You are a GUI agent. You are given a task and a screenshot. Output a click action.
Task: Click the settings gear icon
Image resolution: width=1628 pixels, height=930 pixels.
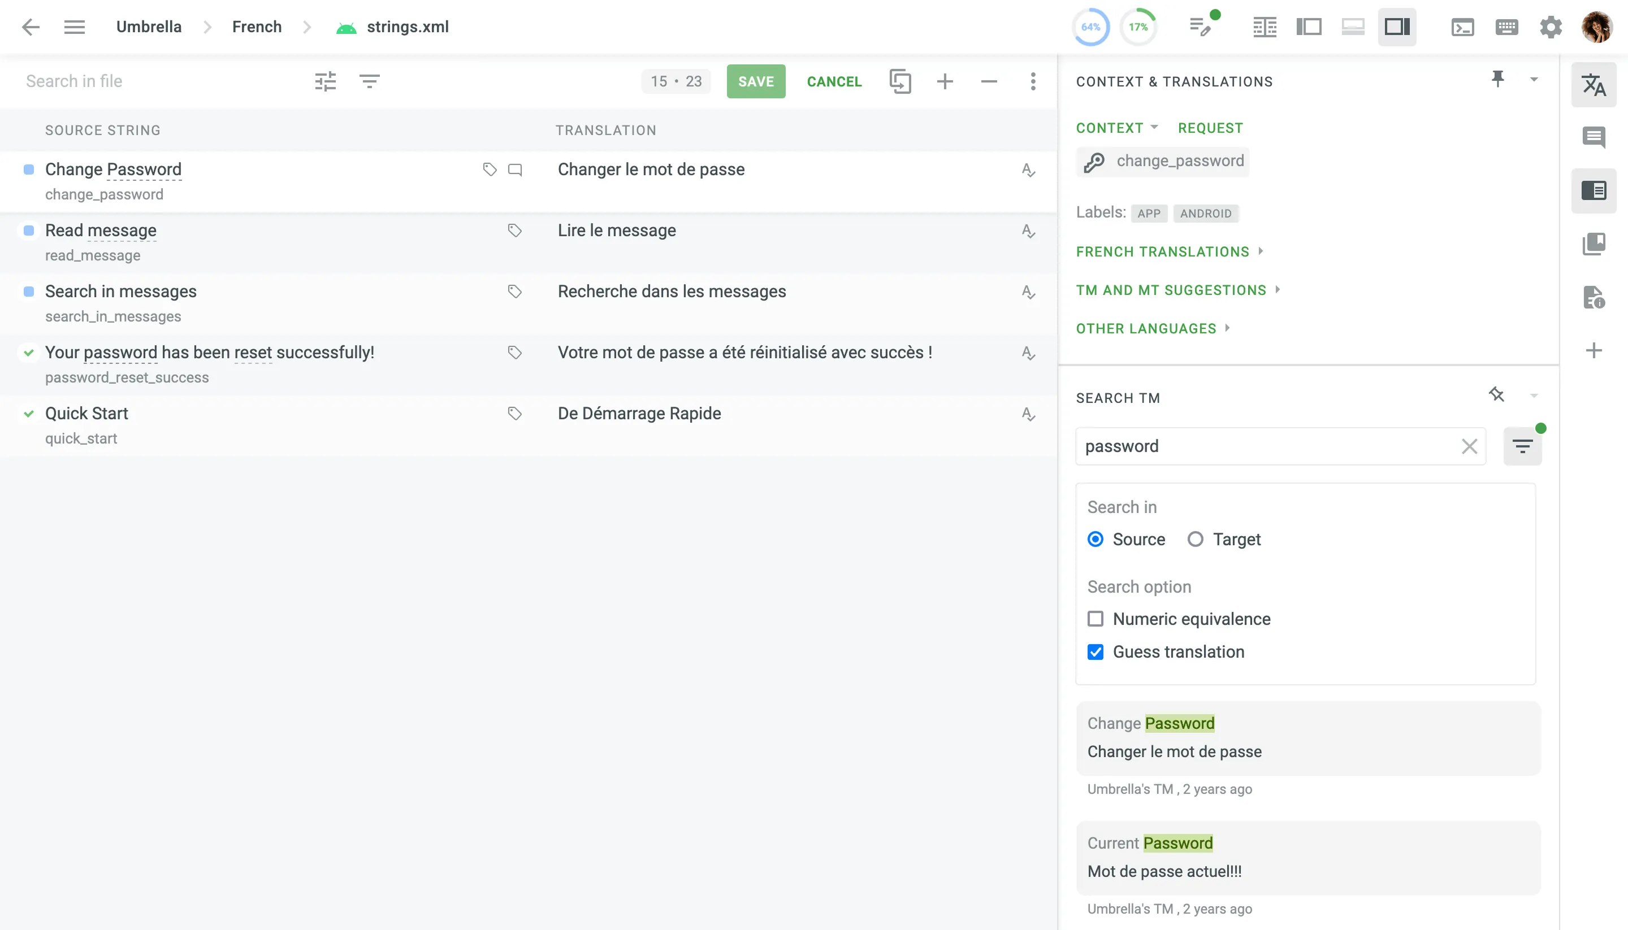click(1551, 27)
